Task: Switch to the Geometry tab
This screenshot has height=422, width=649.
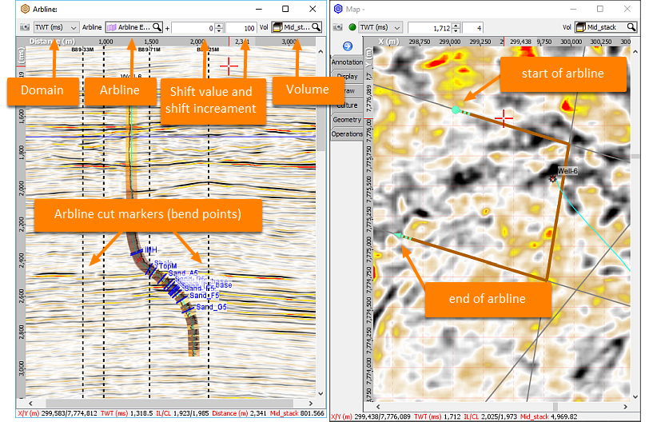Action: click(347, 120)
